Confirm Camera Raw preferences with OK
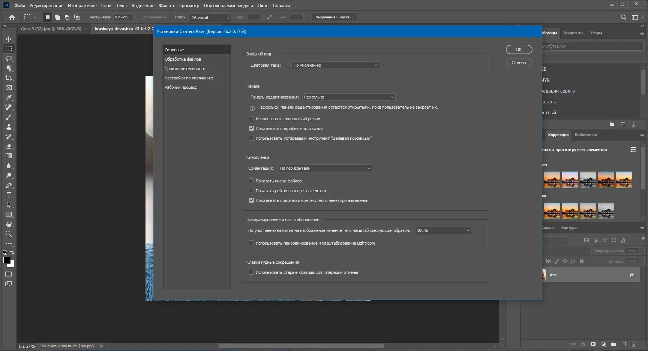648x351 pixels. [519, 49]
